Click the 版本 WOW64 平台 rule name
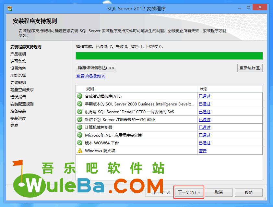Image resolution: width=273 pixels, height=207 pixels. [x=102, y=143]
